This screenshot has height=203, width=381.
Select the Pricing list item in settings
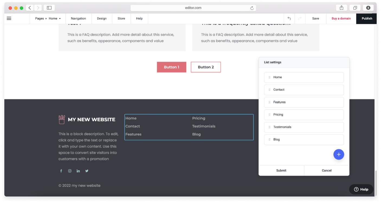coord(304,115)
